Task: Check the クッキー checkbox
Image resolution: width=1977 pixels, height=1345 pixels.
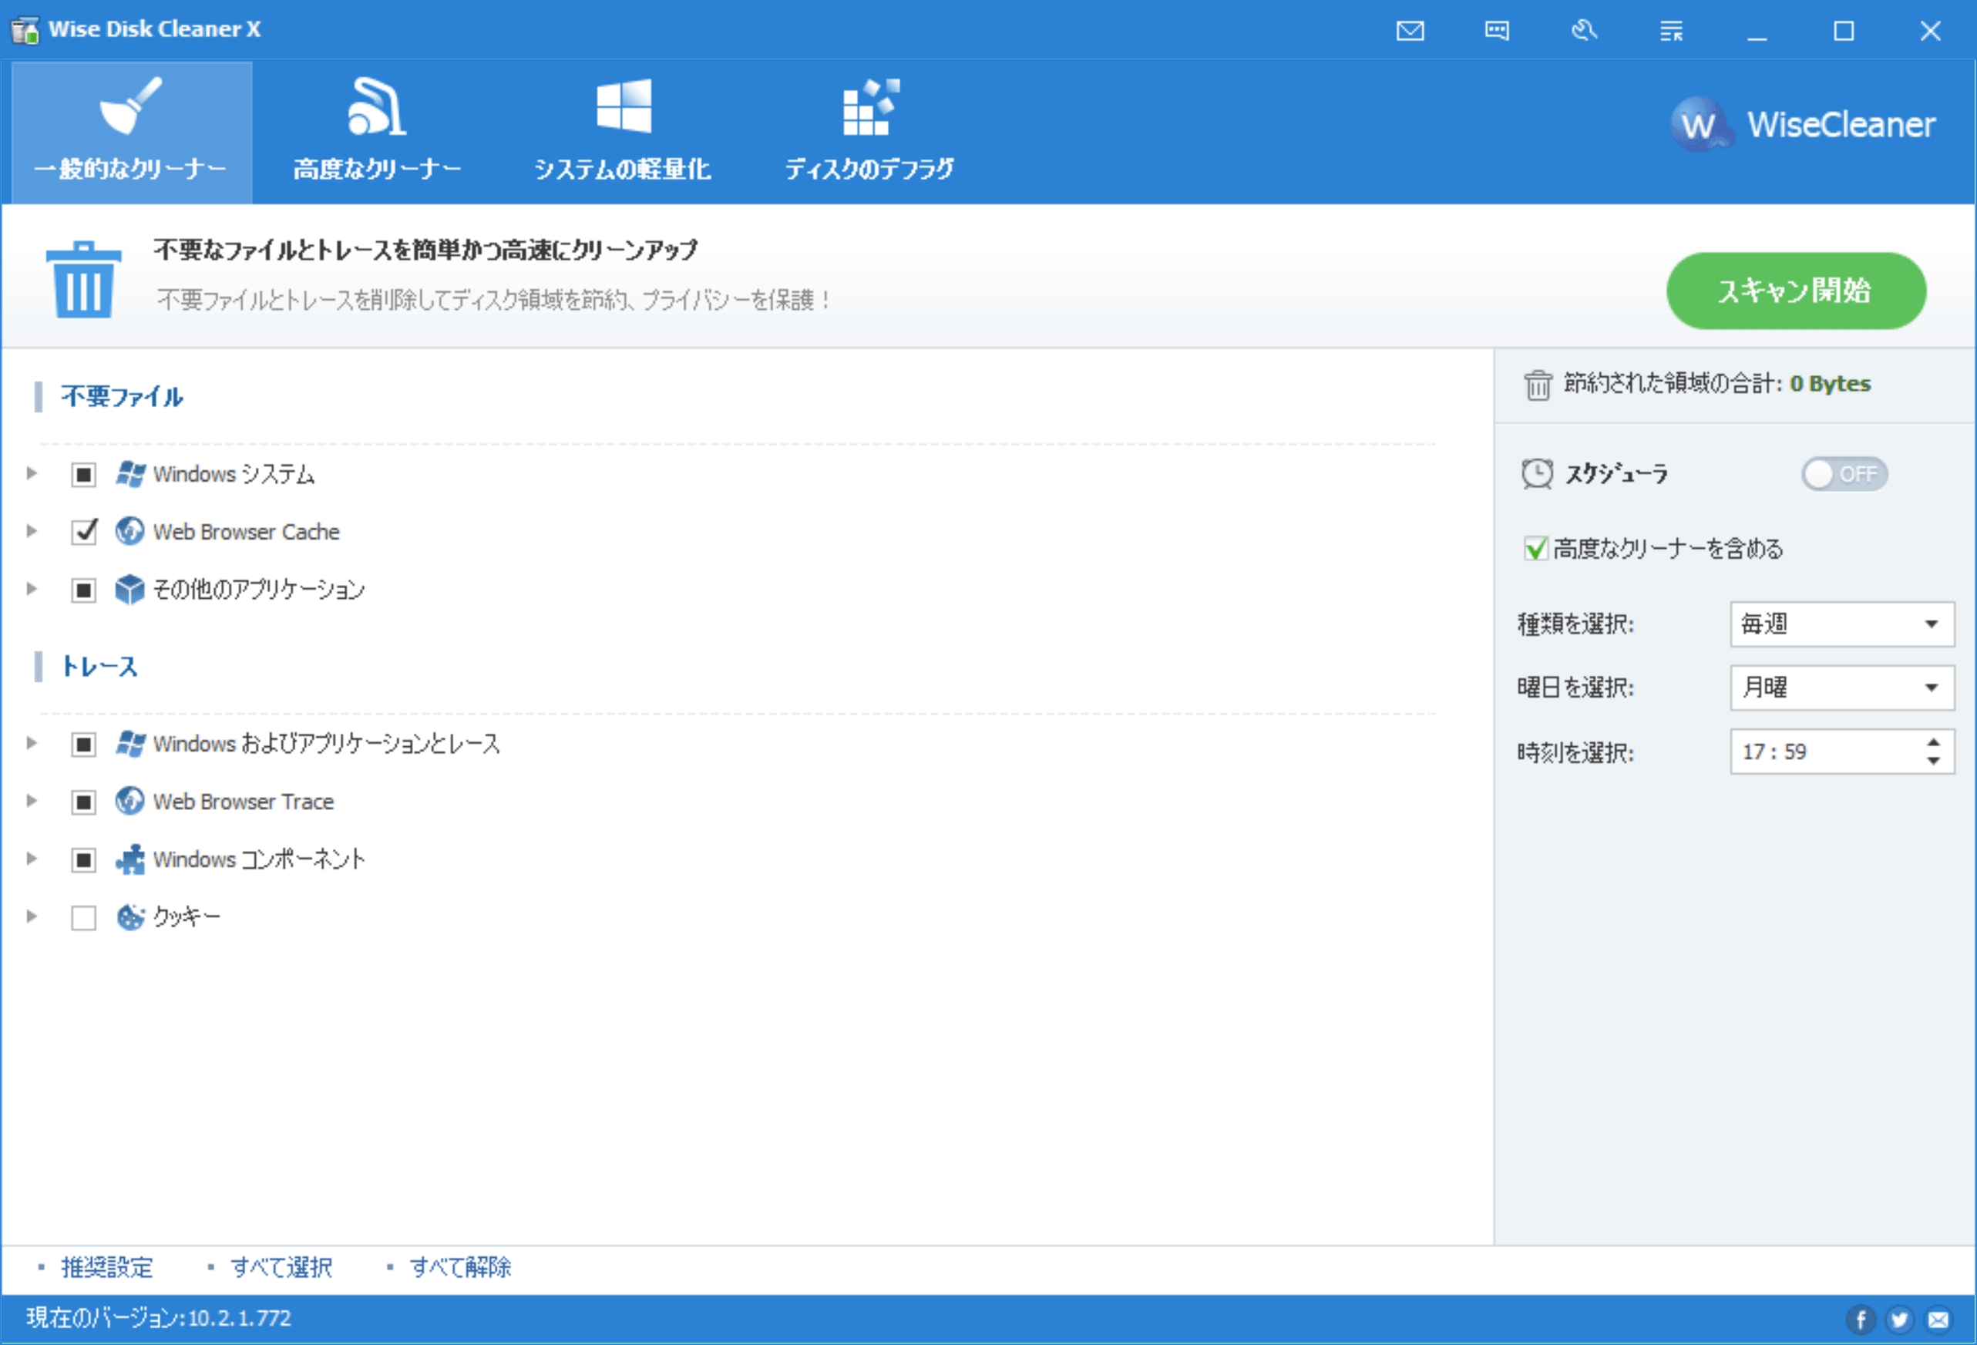Action: (83, 917)
